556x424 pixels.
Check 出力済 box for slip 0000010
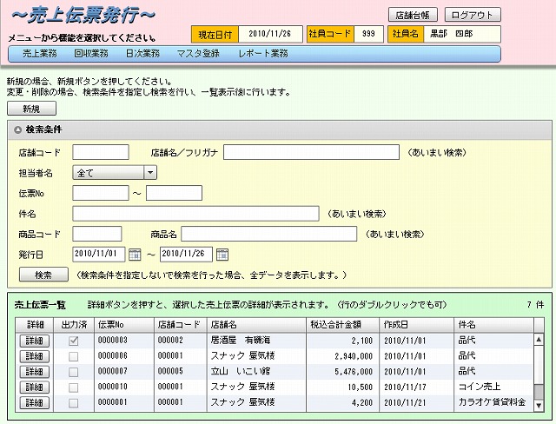pyautogui.click(x=74, y=388)
